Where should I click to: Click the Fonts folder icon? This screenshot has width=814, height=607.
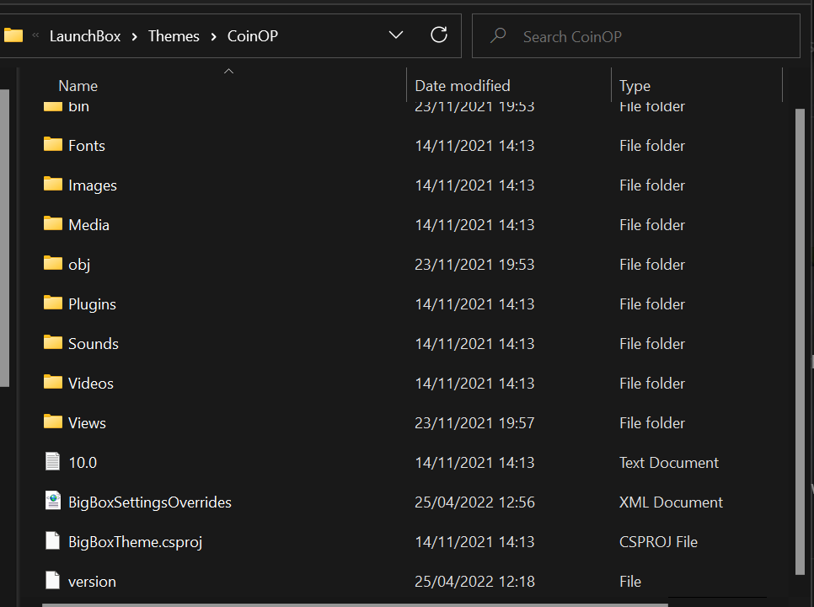52,144
